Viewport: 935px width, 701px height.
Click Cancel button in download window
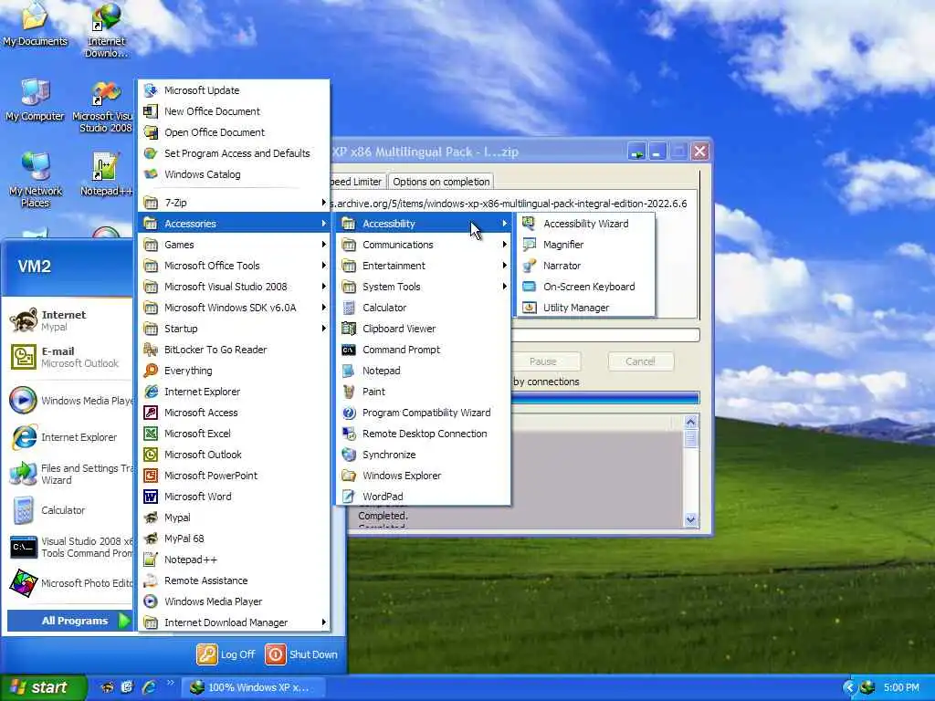tap(640, 361)
